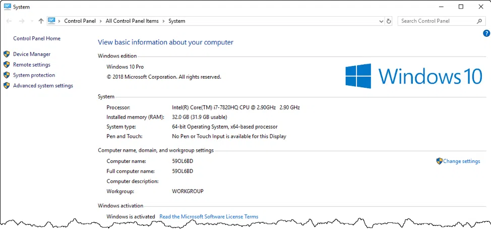Click the No Pen or Touch Input text
The width and height of the screenshot is (491, 231).
(229, 136)
